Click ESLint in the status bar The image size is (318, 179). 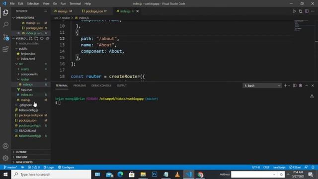295,167
